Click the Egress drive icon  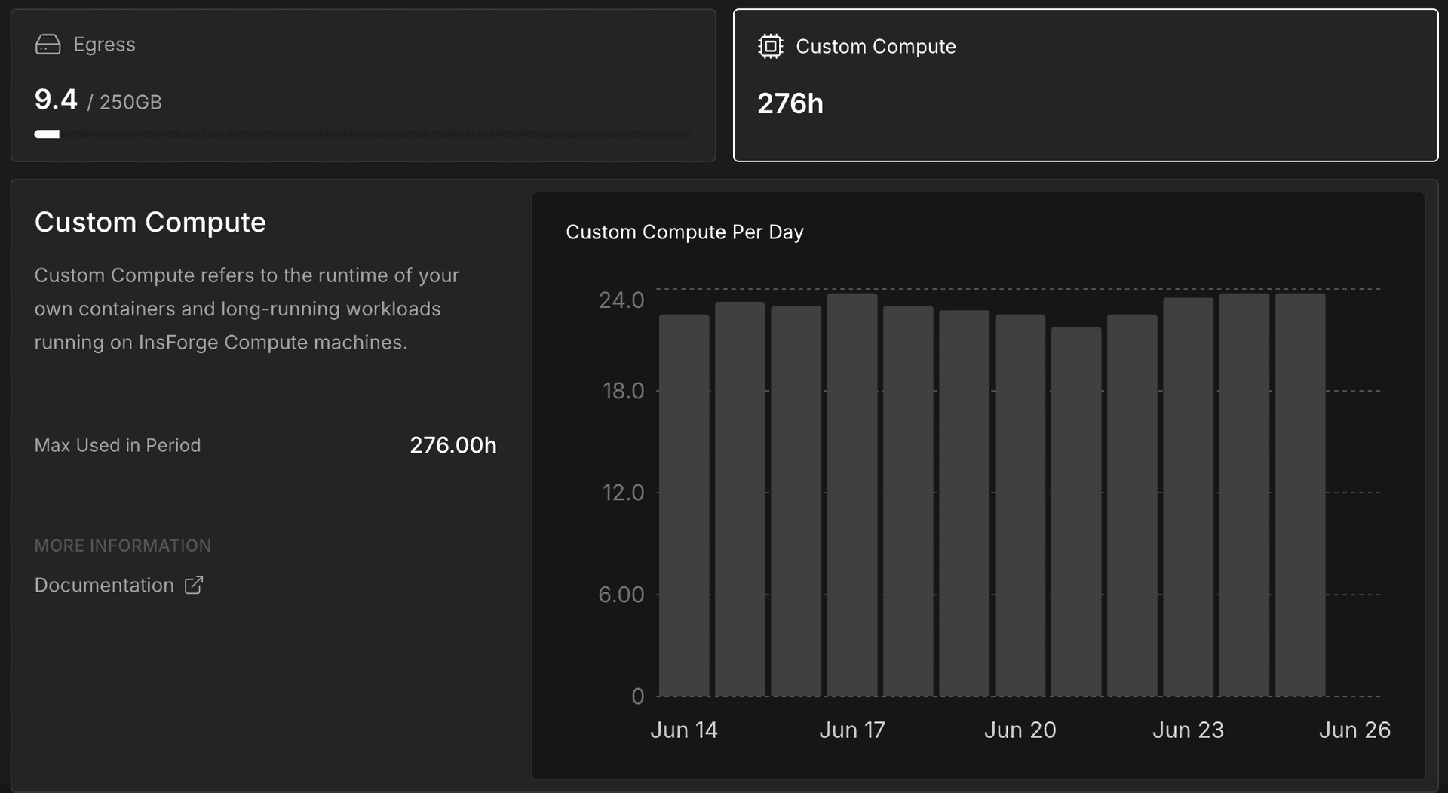pos(48,45)
